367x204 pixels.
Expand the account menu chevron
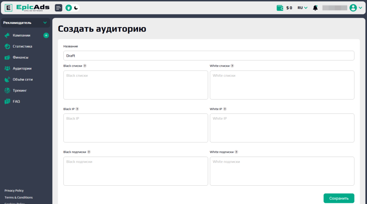click(361, 8)
